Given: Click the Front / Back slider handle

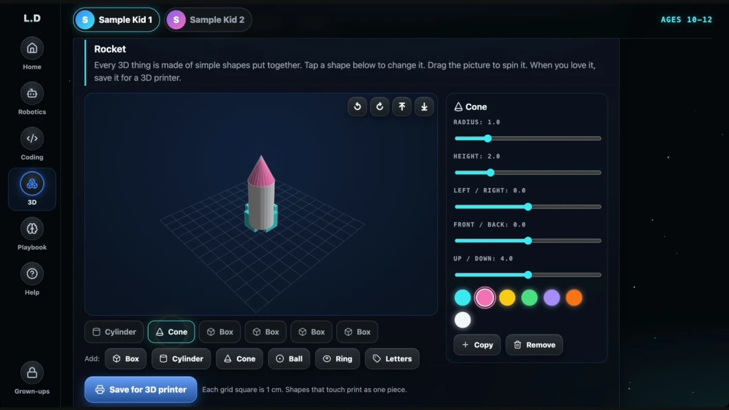Looking at the screenshot, I should (528, 241).
